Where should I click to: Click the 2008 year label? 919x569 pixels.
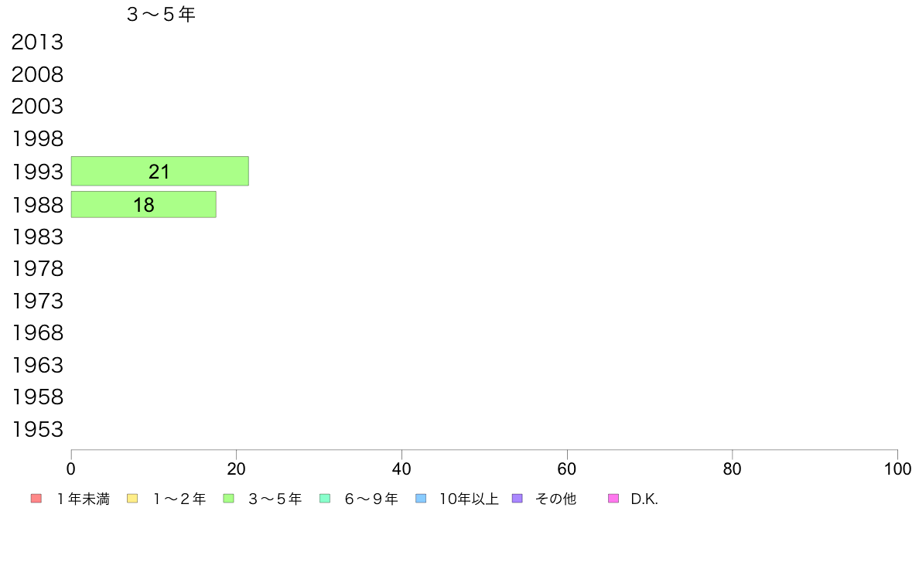point(37,75)
